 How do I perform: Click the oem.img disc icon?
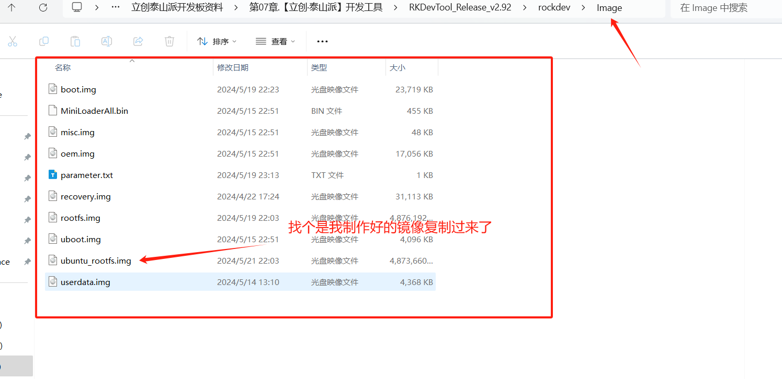[52, 153]
